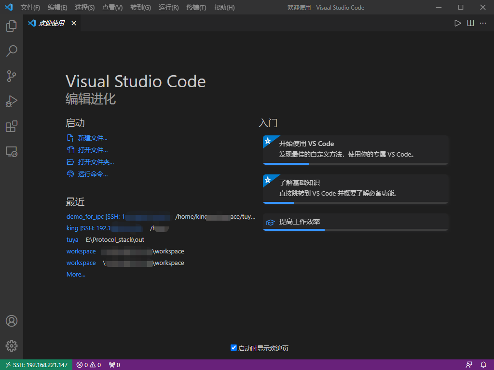This screenshot has width=494, height=370.
Task: Open the 编辑(E) menu
Action: pos(57,7)
